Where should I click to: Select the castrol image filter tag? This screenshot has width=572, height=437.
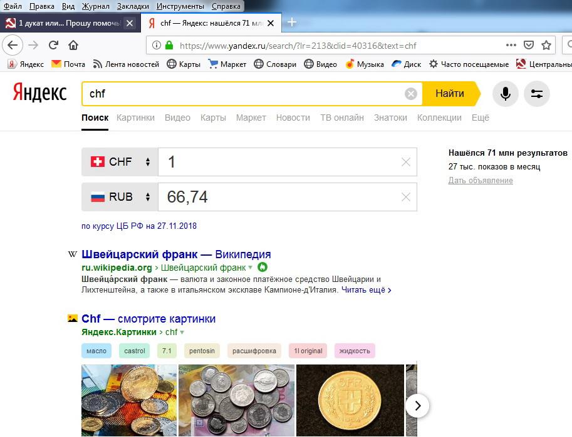pyautogui.click(x=134, y=351)
